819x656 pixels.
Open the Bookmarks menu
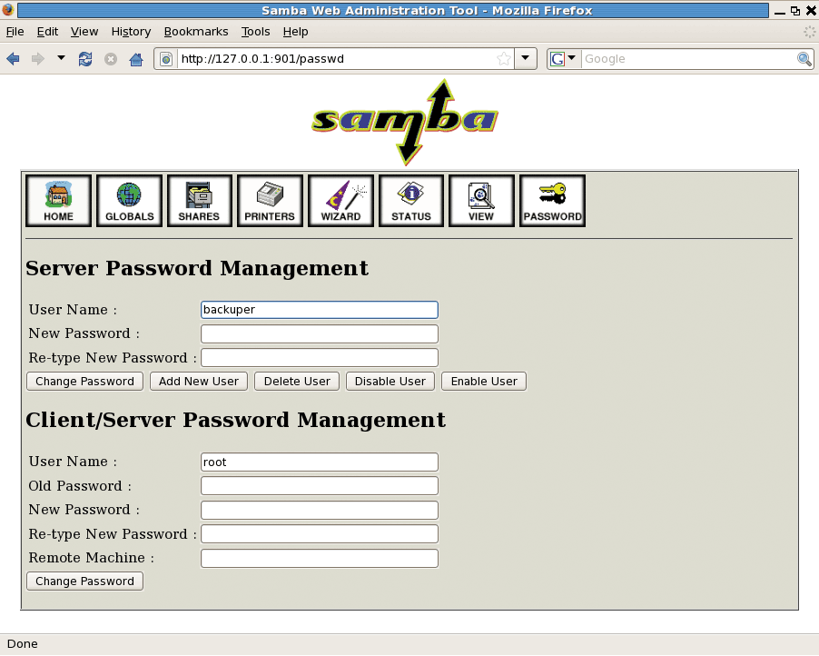coord(196,32)
